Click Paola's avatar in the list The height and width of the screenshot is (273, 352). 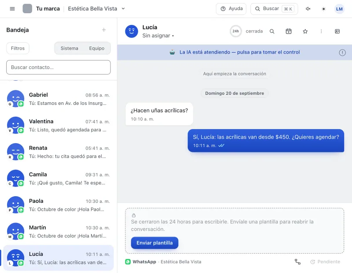pyautogui.click(x=15, y=205)
